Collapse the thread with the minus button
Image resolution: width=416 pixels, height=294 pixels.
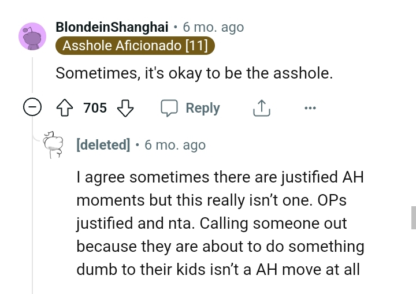[34, 108]
